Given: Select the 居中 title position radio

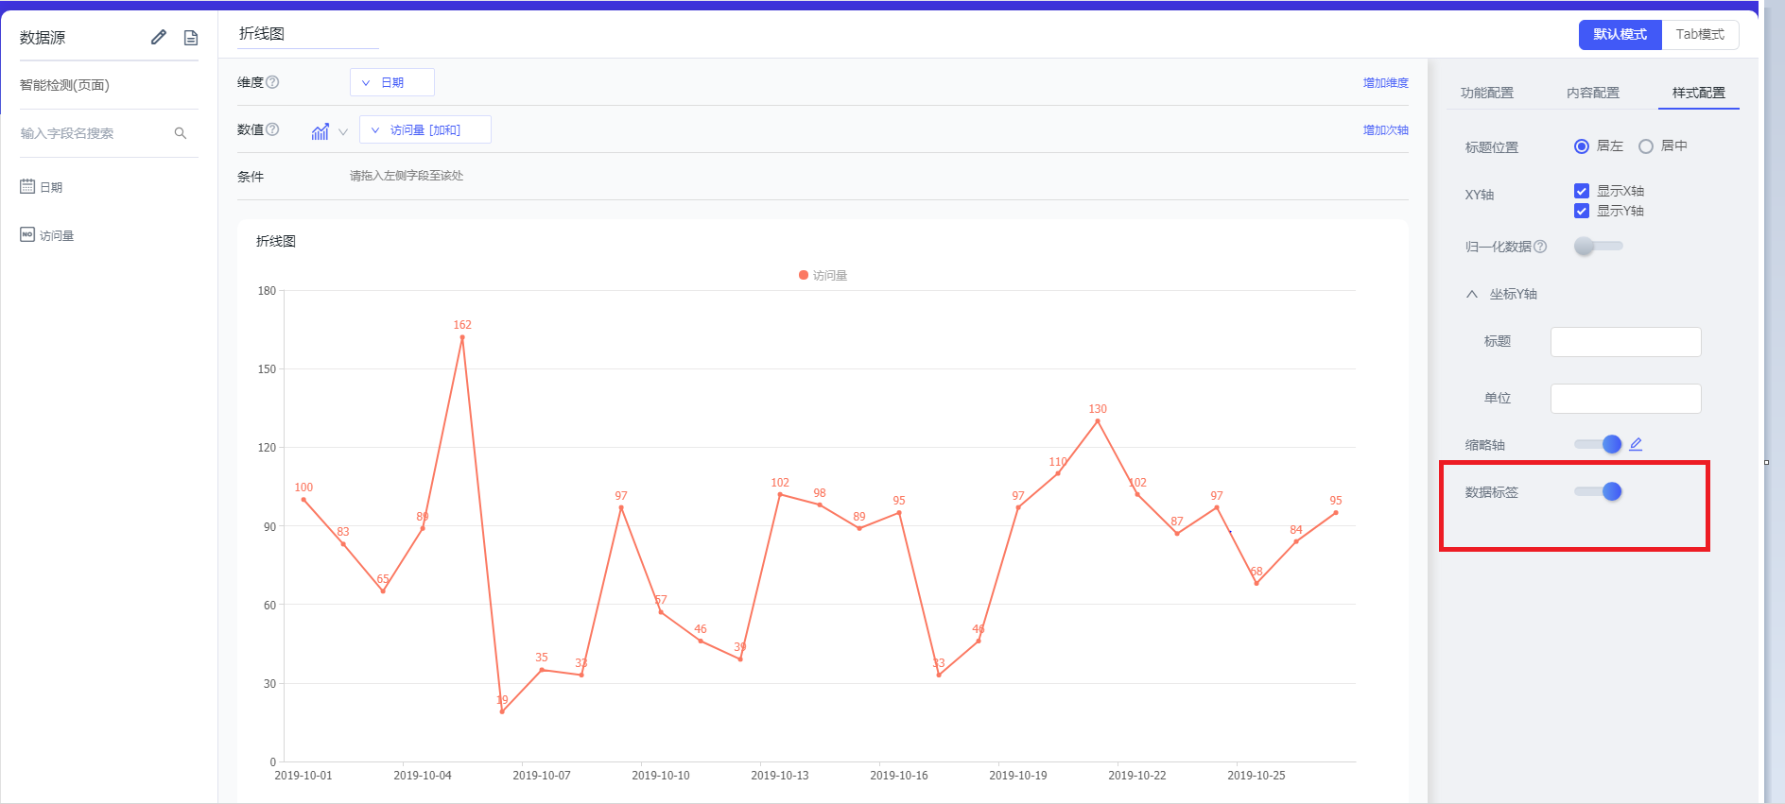Looking at the screenshot, I should [1646, 146].
